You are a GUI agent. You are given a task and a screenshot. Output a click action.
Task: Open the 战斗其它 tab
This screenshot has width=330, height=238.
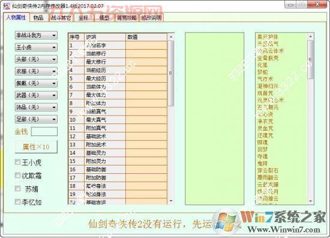pos(61,18)
